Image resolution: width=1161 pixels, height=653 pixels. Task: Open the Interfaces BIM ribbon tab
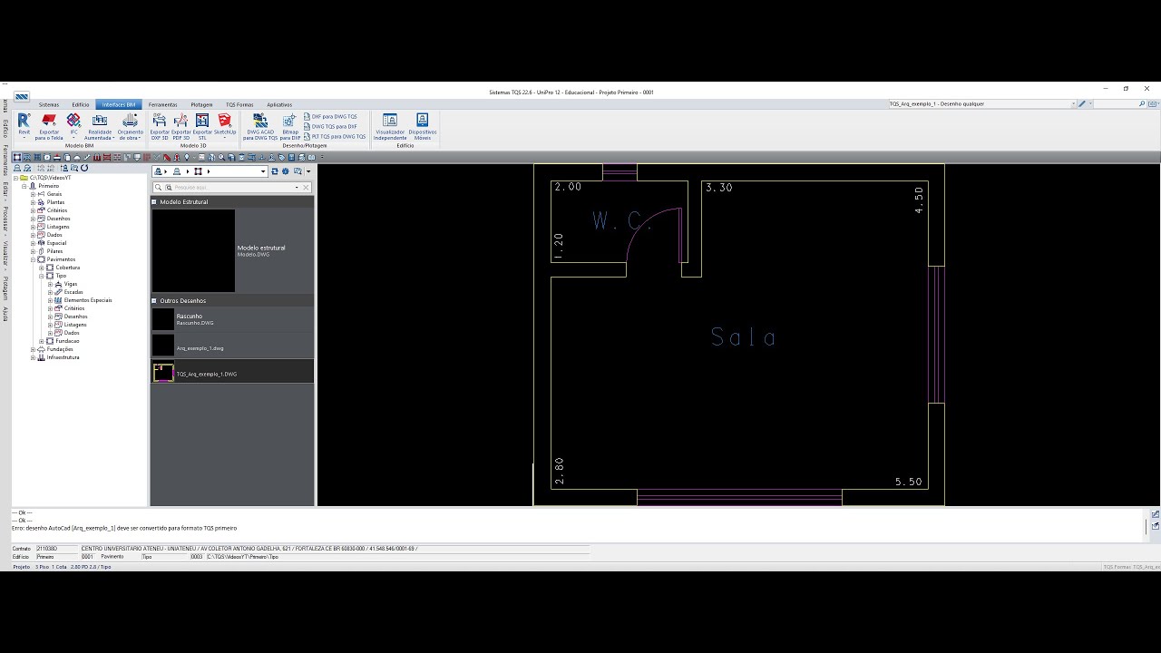click(x=119, y=104)
